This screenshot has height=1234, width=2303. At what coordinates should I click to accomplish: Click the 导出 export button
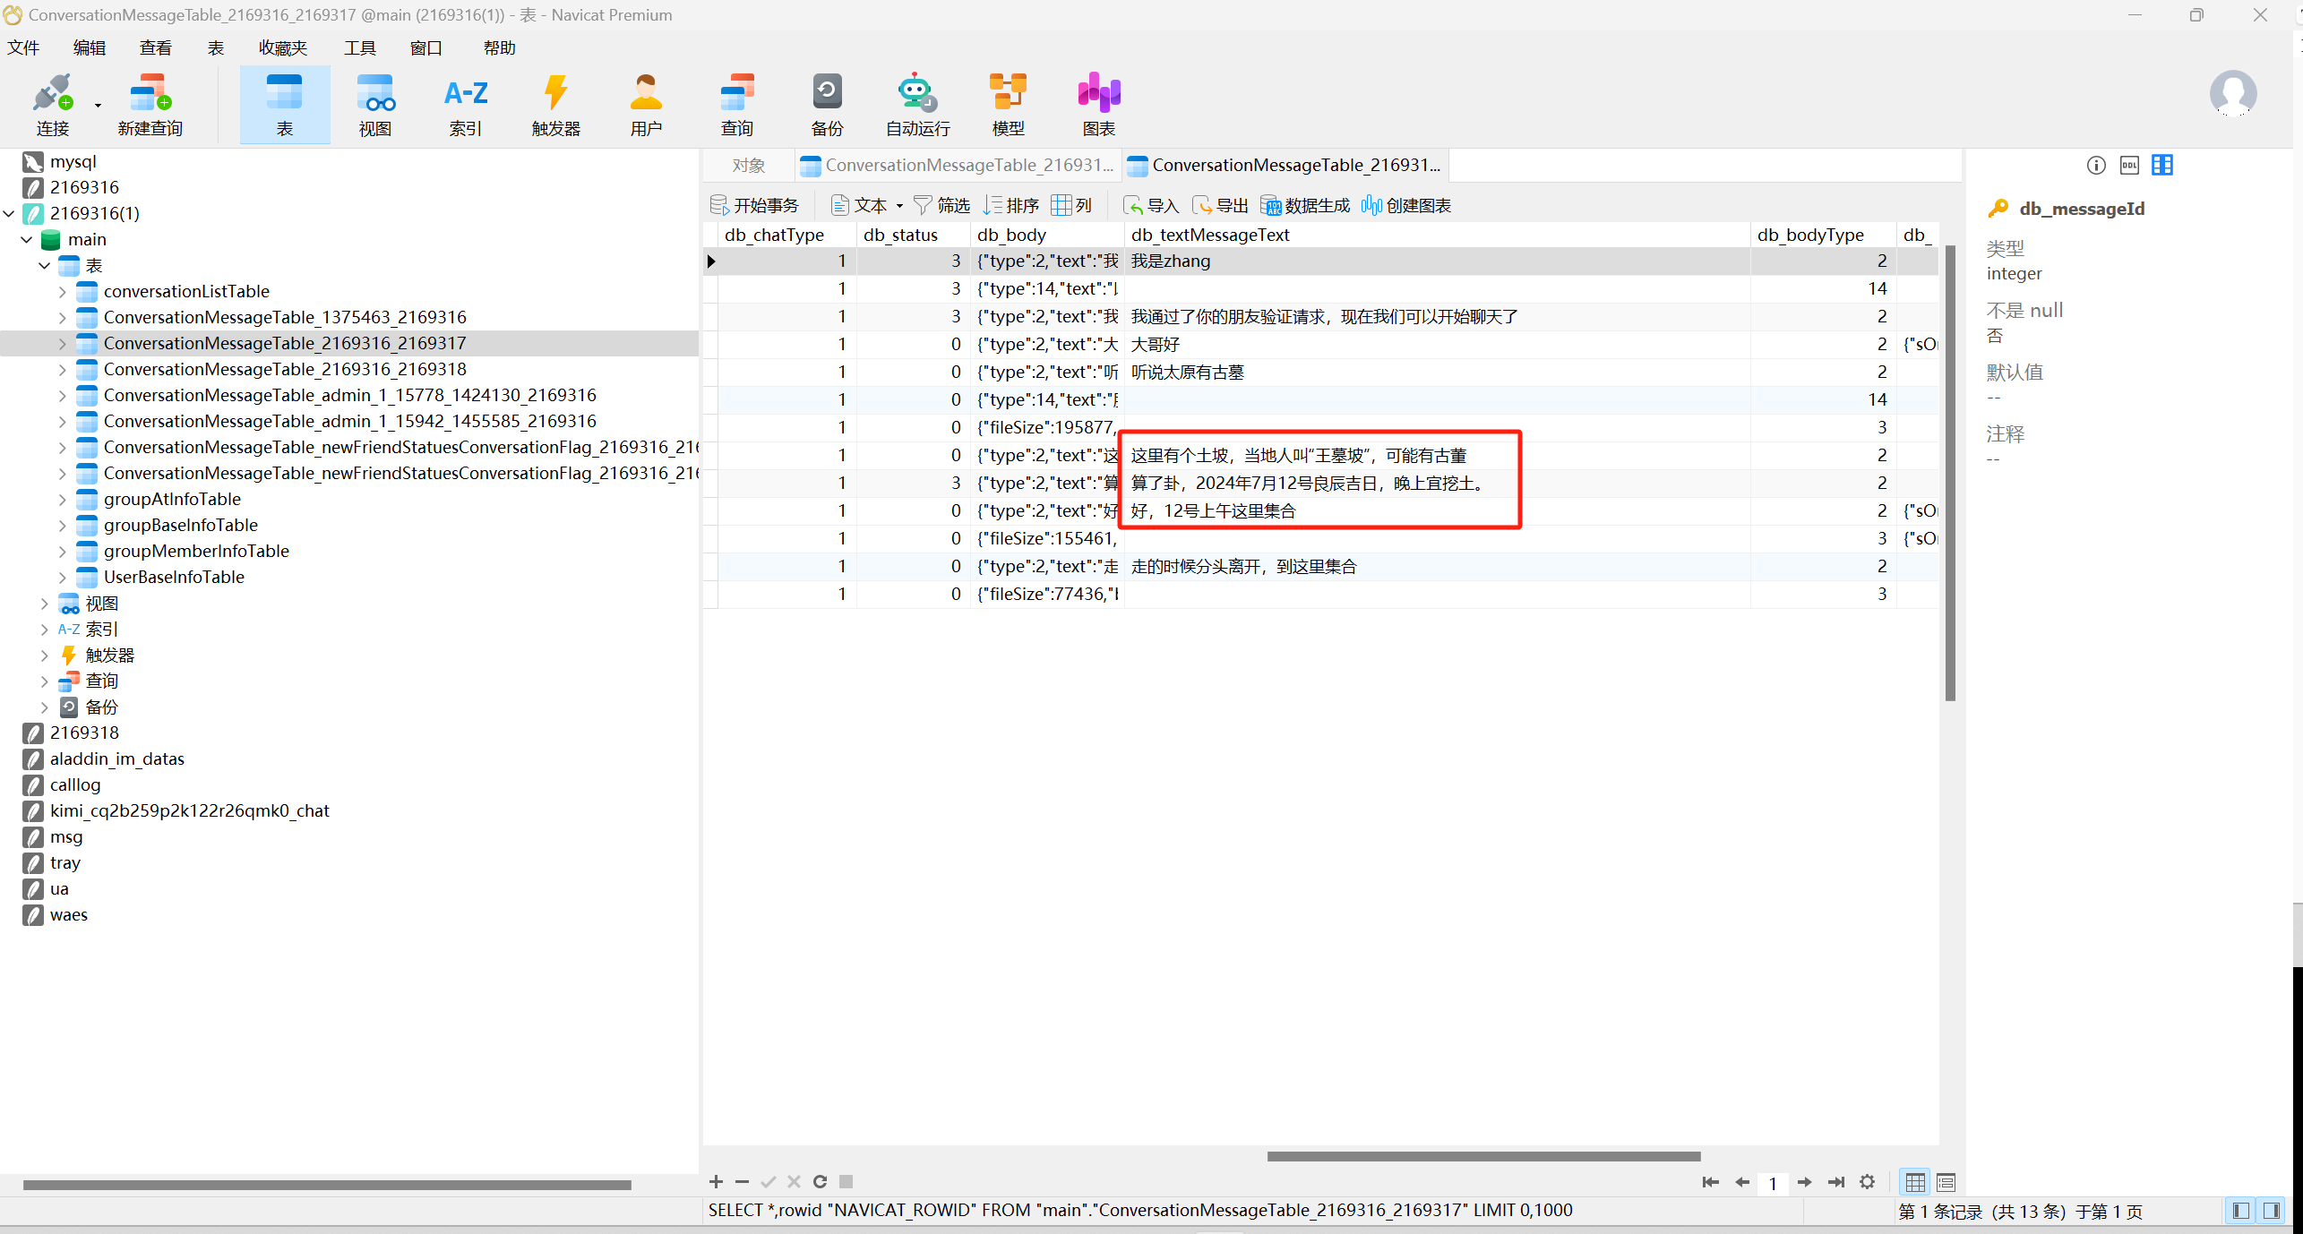[1220, 206]
